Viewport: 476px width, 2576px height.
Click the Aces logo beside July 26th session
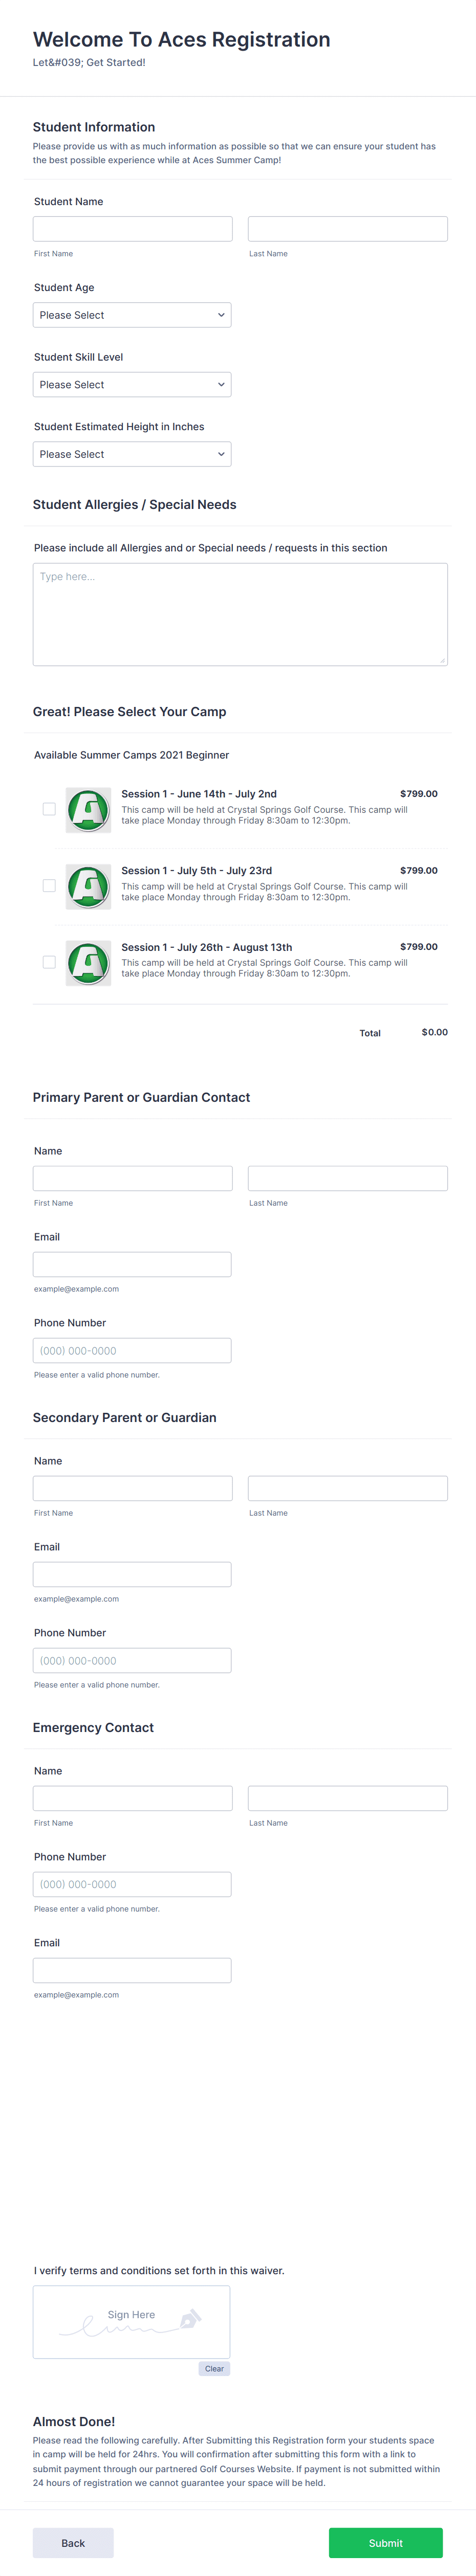click(89, 962)
